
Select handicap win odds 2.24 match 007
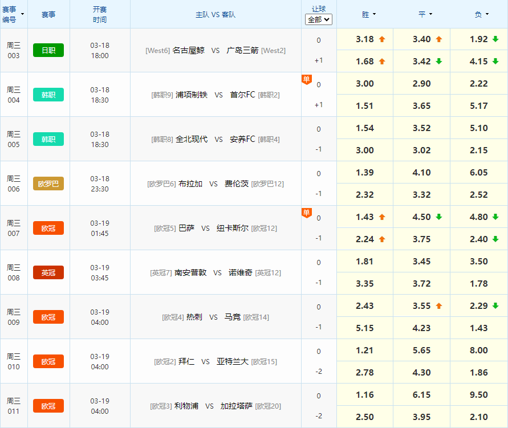click(365, 239)
